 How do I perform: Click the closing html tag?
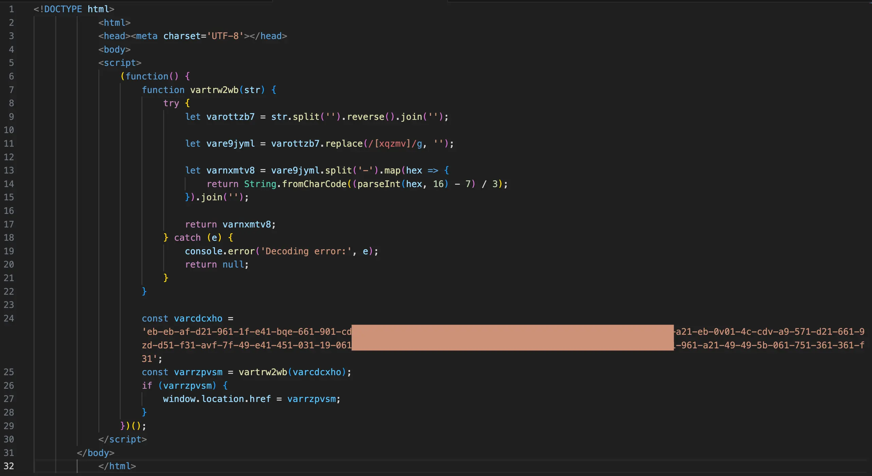(x=117, y=466)
